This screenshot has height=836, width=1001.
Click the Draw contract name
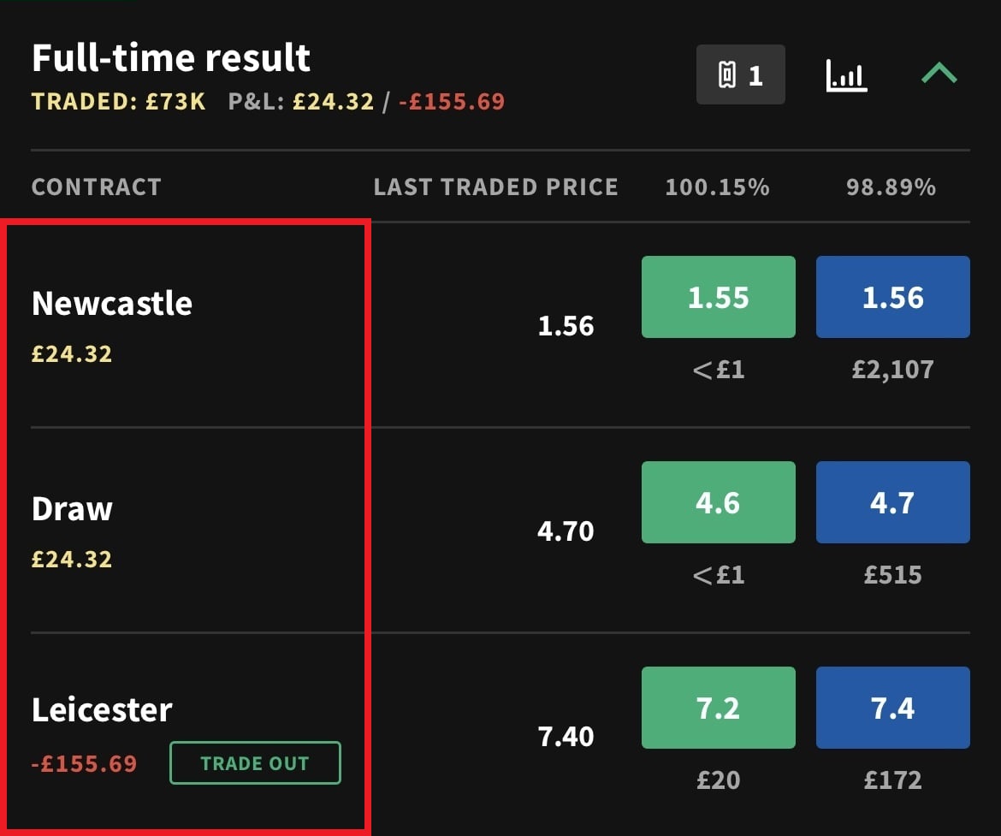(72, 509)
